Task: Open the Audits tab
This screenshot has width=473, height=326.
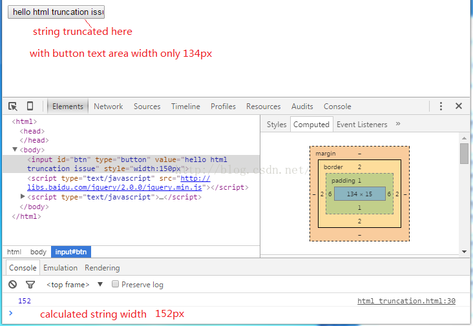Action: point(302,107)
